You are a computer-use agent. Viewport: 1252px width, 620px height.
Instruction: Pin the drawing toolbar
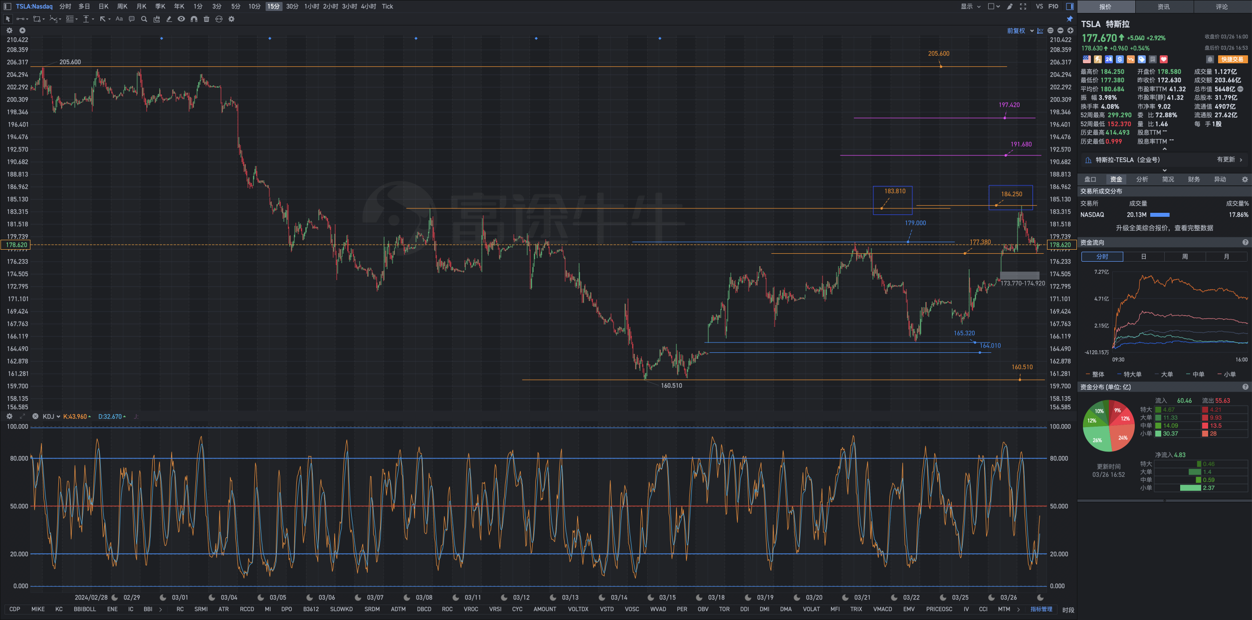coord(1069,19)
